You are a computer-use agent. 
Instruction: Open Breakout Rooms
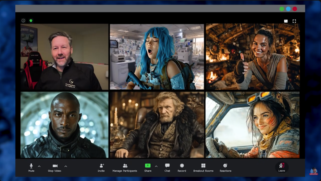pos(204,167)
